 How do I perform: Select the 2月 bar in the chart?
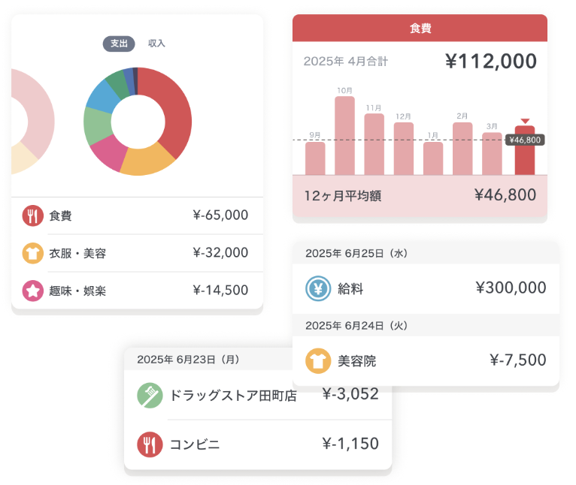coord(462,149)
